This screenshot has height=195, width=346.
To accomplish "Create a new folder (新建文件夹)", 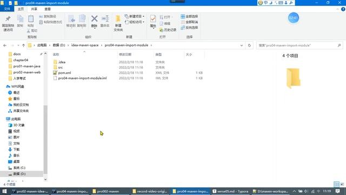I will (x=118, y=23).
